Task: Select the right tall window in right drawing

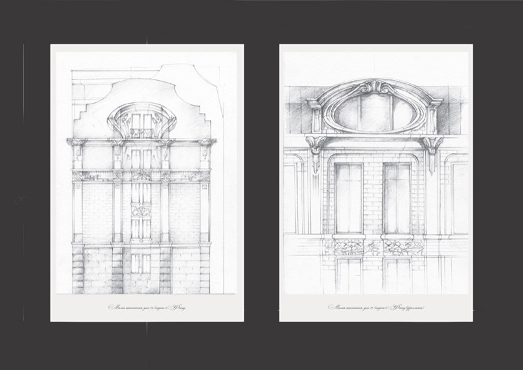Action: (x=397, y=199)
